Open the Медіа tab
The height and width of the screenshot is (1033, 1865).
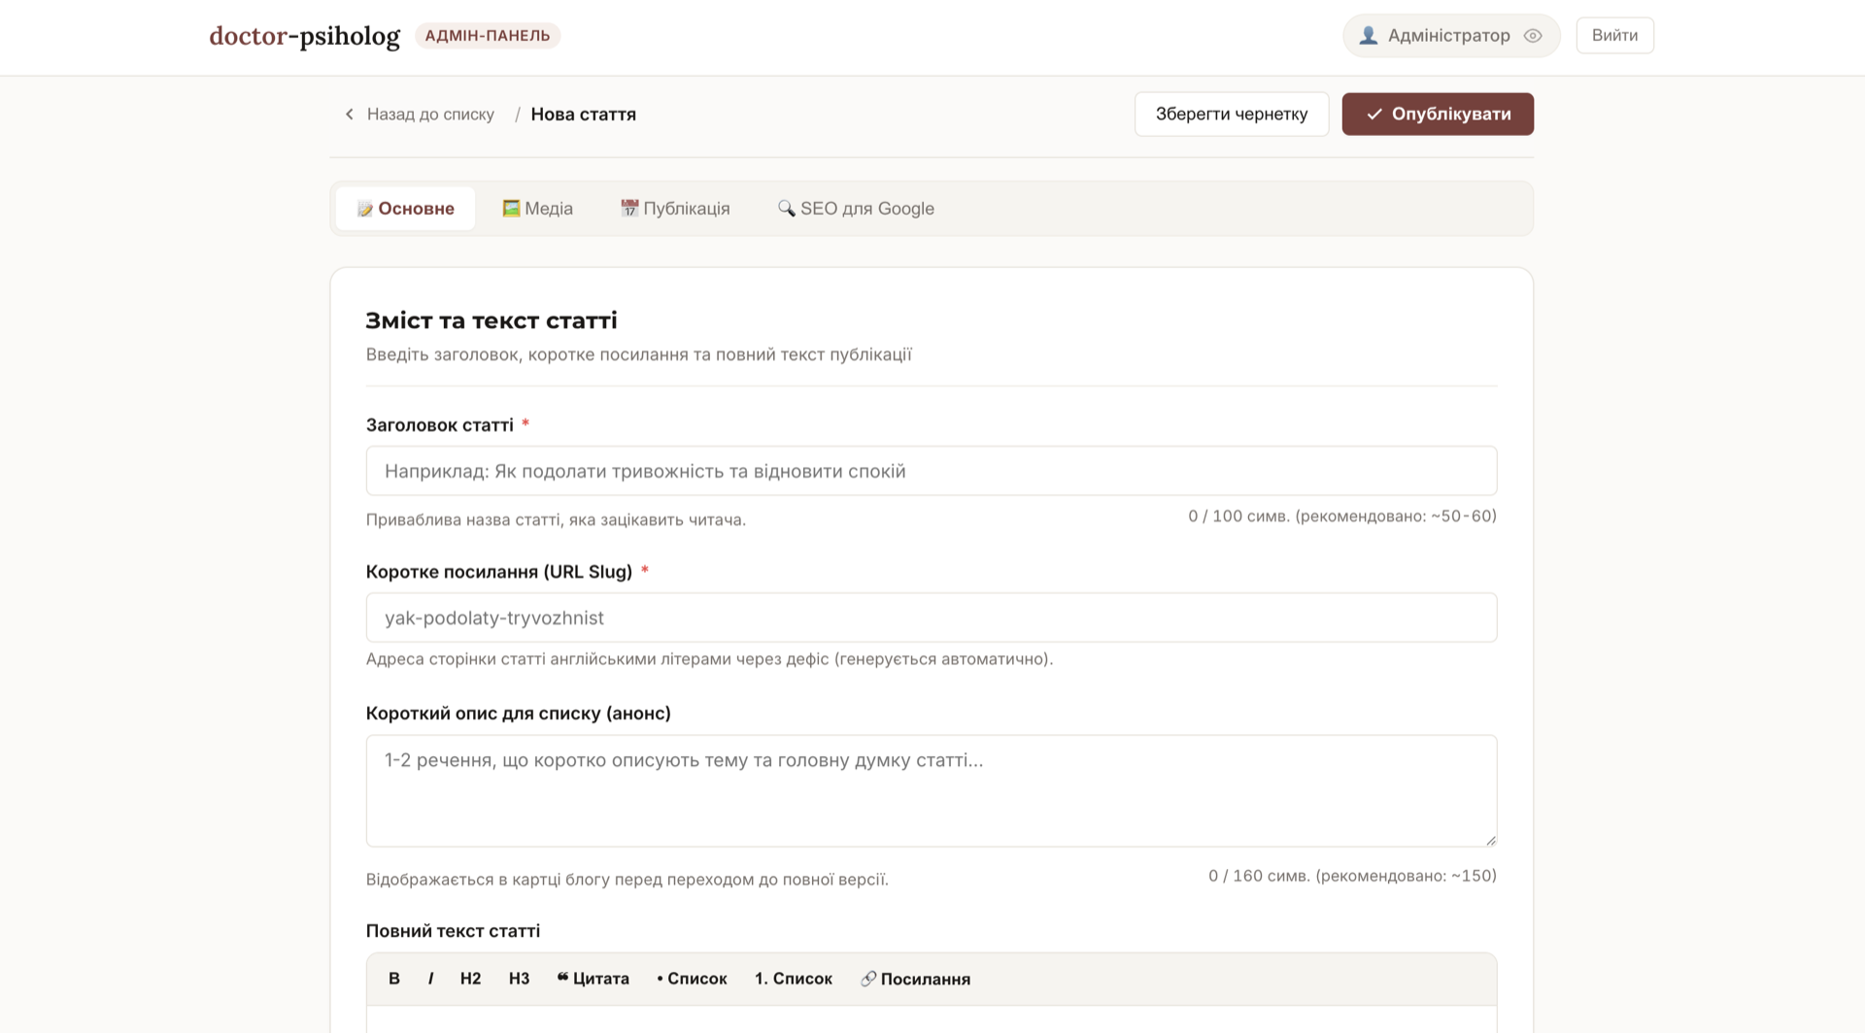click(x=537, y=209)
